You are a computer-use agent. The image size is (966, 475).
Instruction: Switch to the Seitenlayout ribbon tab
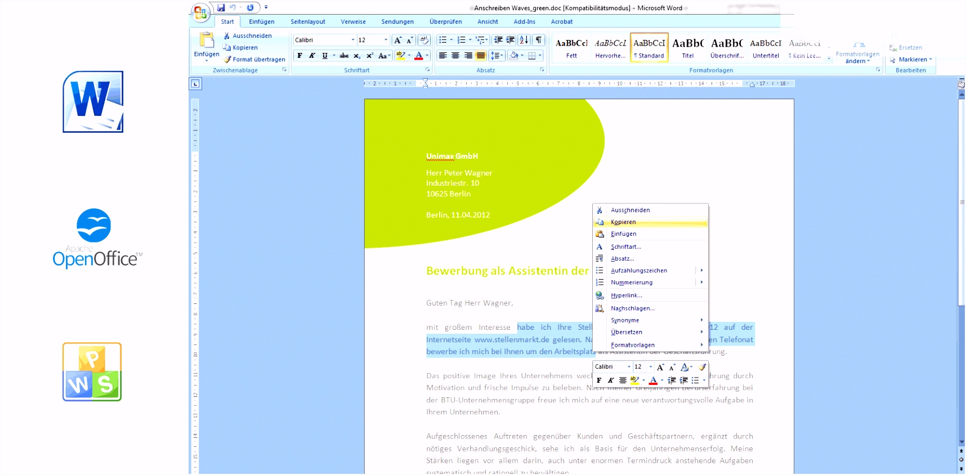[x=308, y=21]
